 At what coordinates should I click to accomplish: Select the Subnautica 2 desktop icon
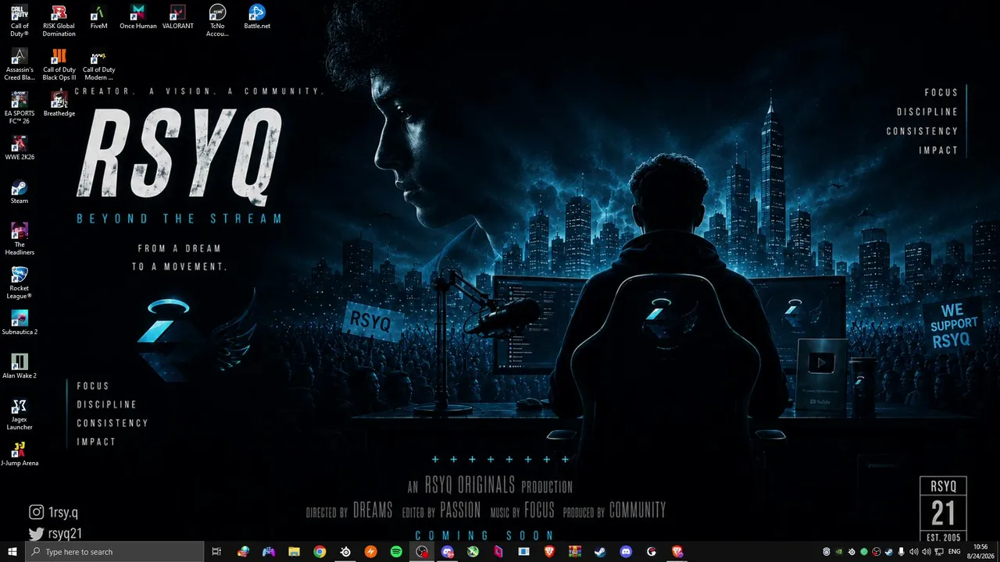tap(20, 322)
